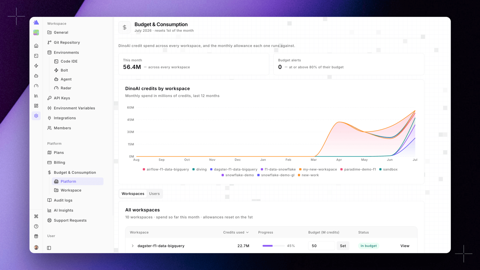This screenshot has width=480, height=270.
Task: Click the gift icon in the left rail
Action: pyautogui.click(x=36, y=236)
